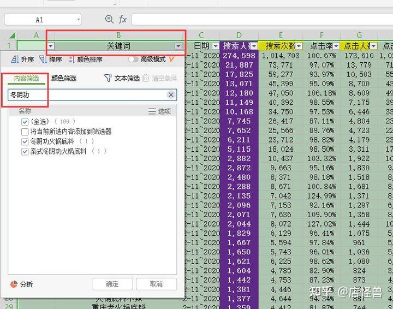Click 清空条件 clear conditions trash icon
Image resolution: width=393 pixels, height=309 pixels.
click(x=146, y=78)
